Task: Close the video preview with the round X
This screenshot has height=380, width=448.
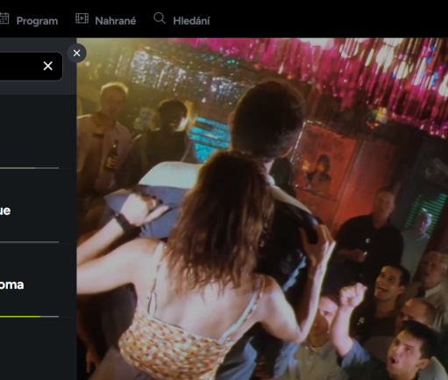Action: tap(77, 53)
